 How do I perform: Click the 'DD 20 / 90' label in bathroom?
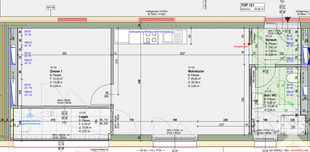click(x=290, y=70)
